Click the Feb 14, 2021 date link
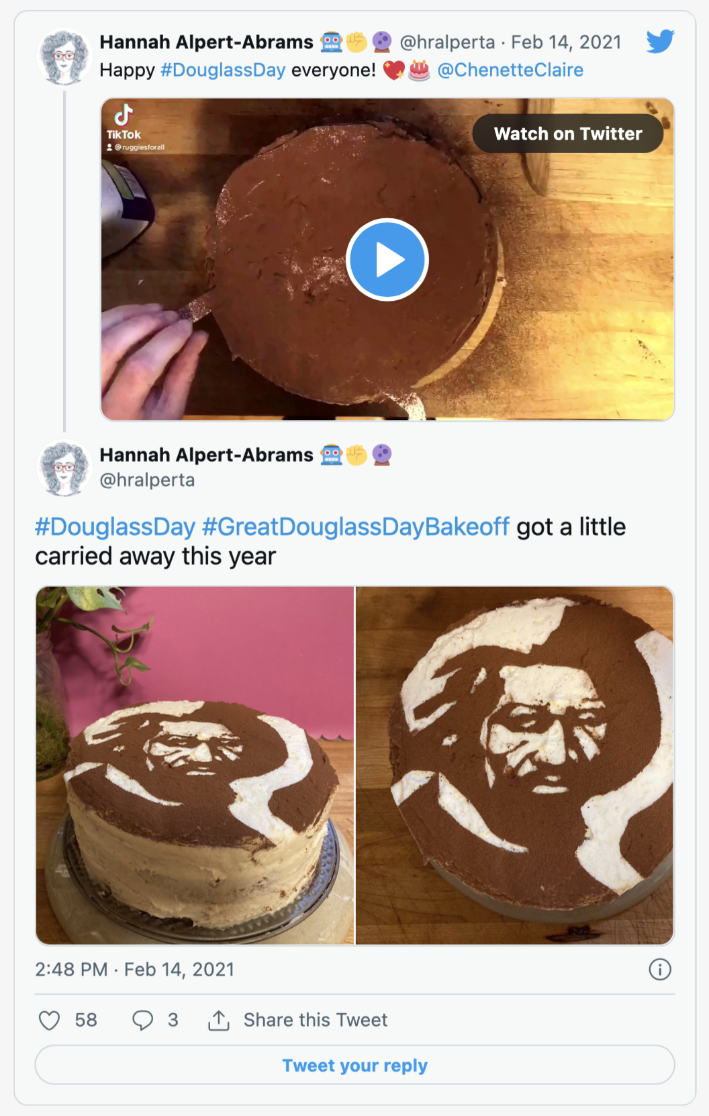709x1116 pixels. 567,42
